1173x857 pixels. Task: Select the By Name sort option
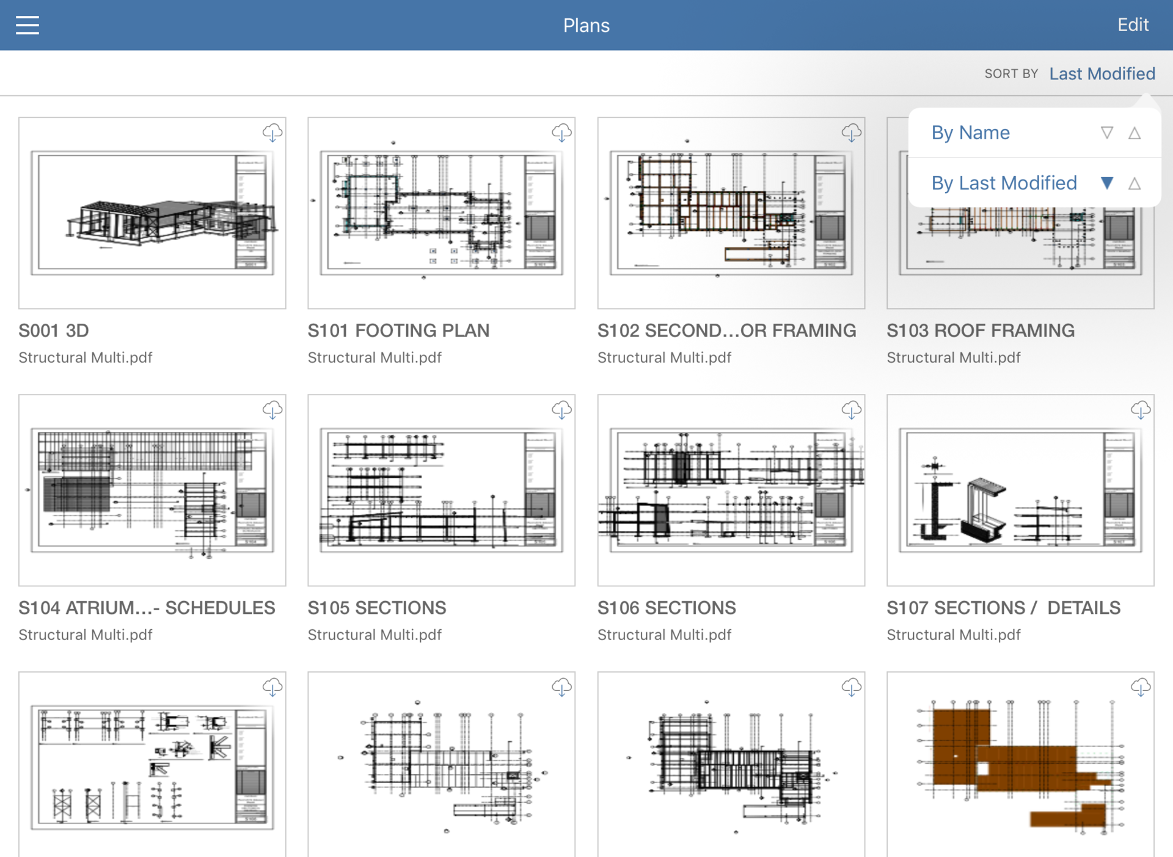pos(970,133)
